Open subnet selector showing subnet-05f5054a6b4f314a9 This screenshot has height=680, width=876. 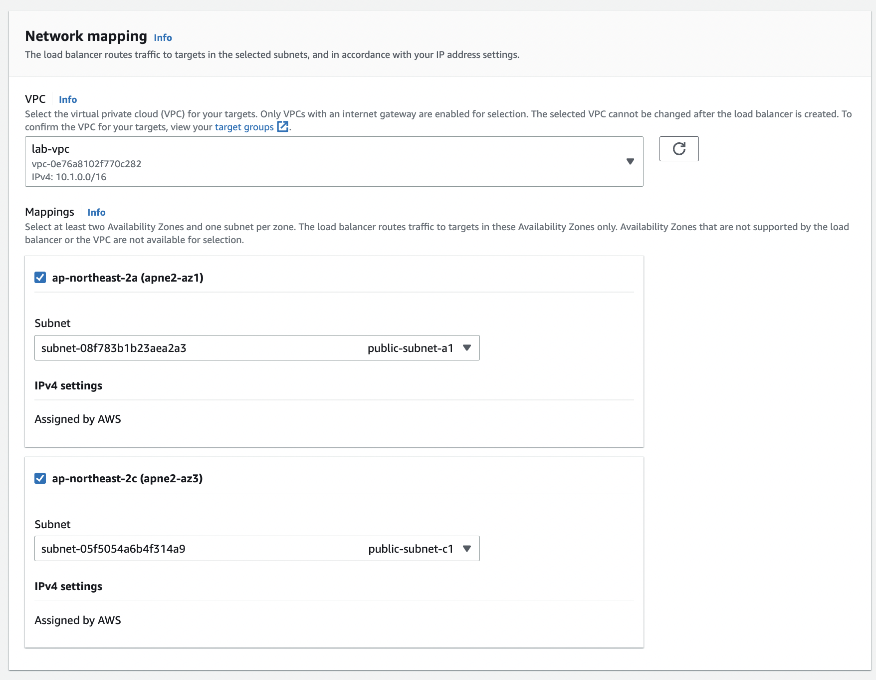pos(200,549)
